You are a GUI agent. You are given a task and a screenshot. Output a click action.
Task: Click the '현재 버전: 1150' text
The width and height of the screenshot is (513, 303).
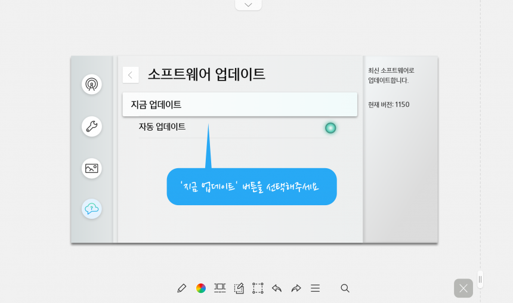pyautogui.click(x=389, y=104)
